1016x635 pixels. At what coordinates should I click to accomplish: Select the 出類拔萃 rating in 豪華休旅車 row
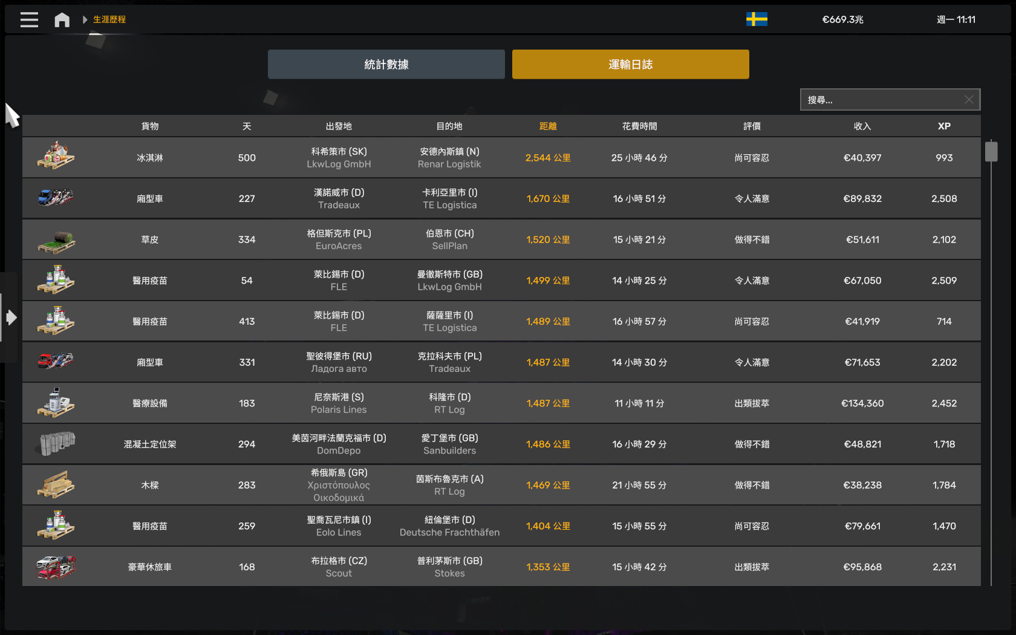tap(752, 567)
